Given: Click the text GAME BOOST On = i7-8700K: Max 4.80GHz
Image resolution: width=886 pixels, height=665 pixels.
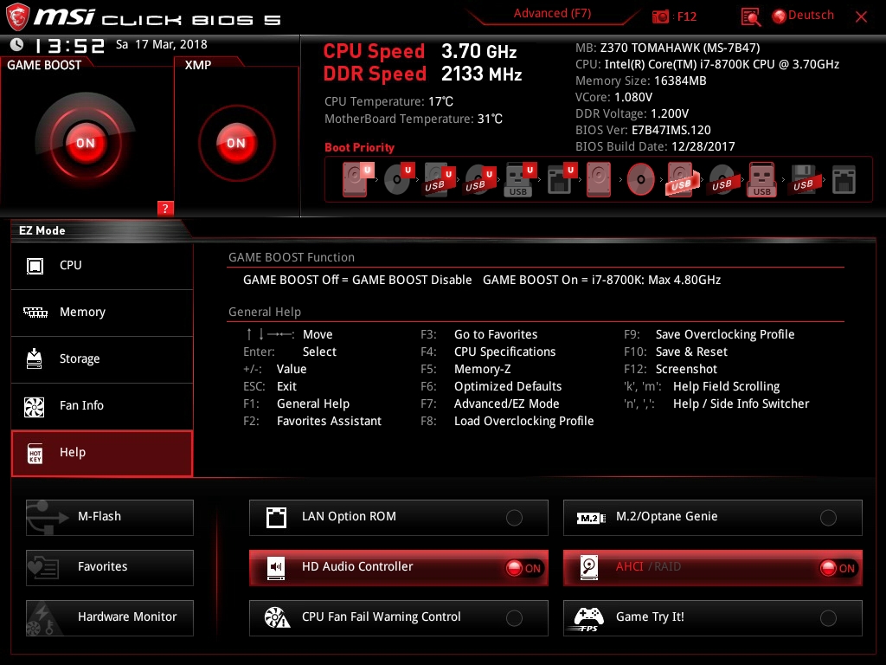Looking at the screenshot, I should pyautogui.click(x=602, y=280).
